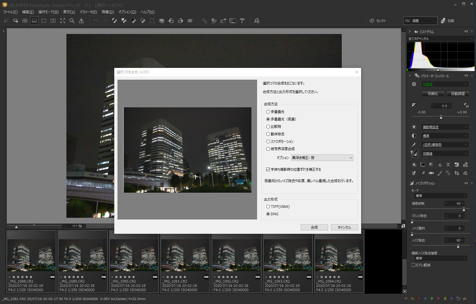Screen dimensions: 476x304
Task: Adjust the ノイズ除去 slider handle
Action: point(458,247)
